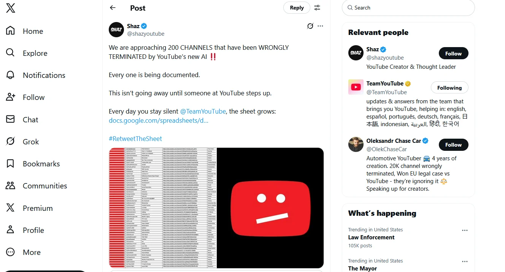Viewport: 505px width, 272px height.
Task: Open options for The Mayor trend
Action: click(x=464, y=261)
